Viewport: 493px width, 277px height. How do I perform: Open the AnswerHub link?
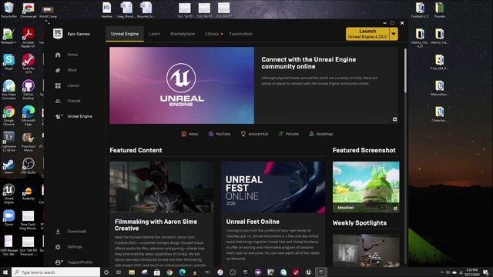tap(254, 134)
